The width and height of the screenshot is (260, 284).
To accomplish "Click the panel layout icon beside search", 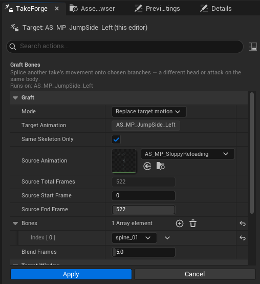I will [253, 47].
